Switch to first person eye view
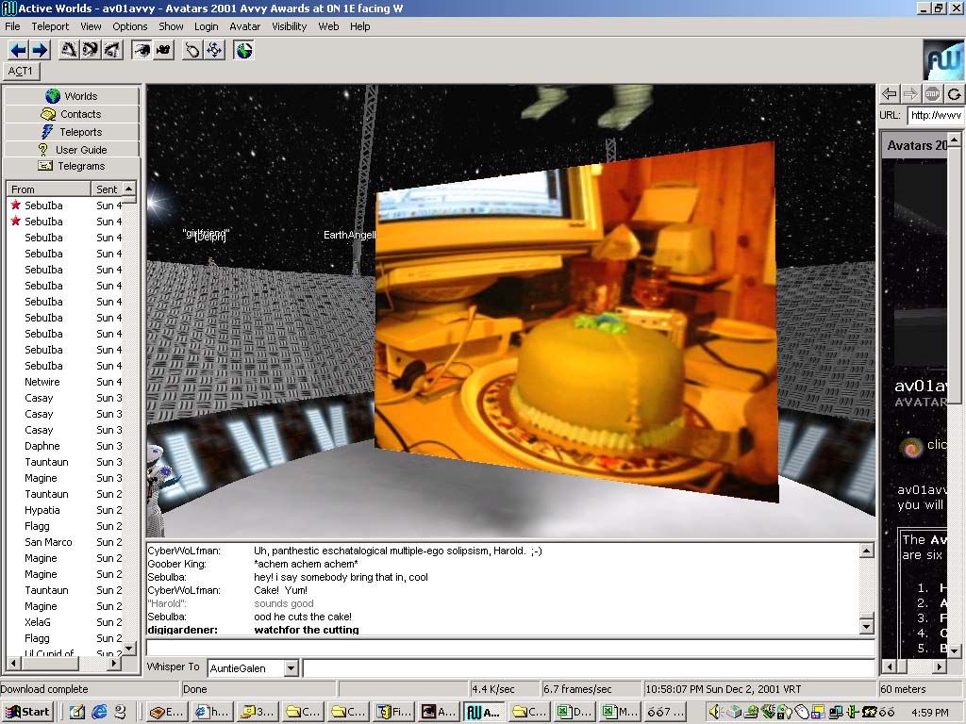966x724 pixels. (142, 50)
